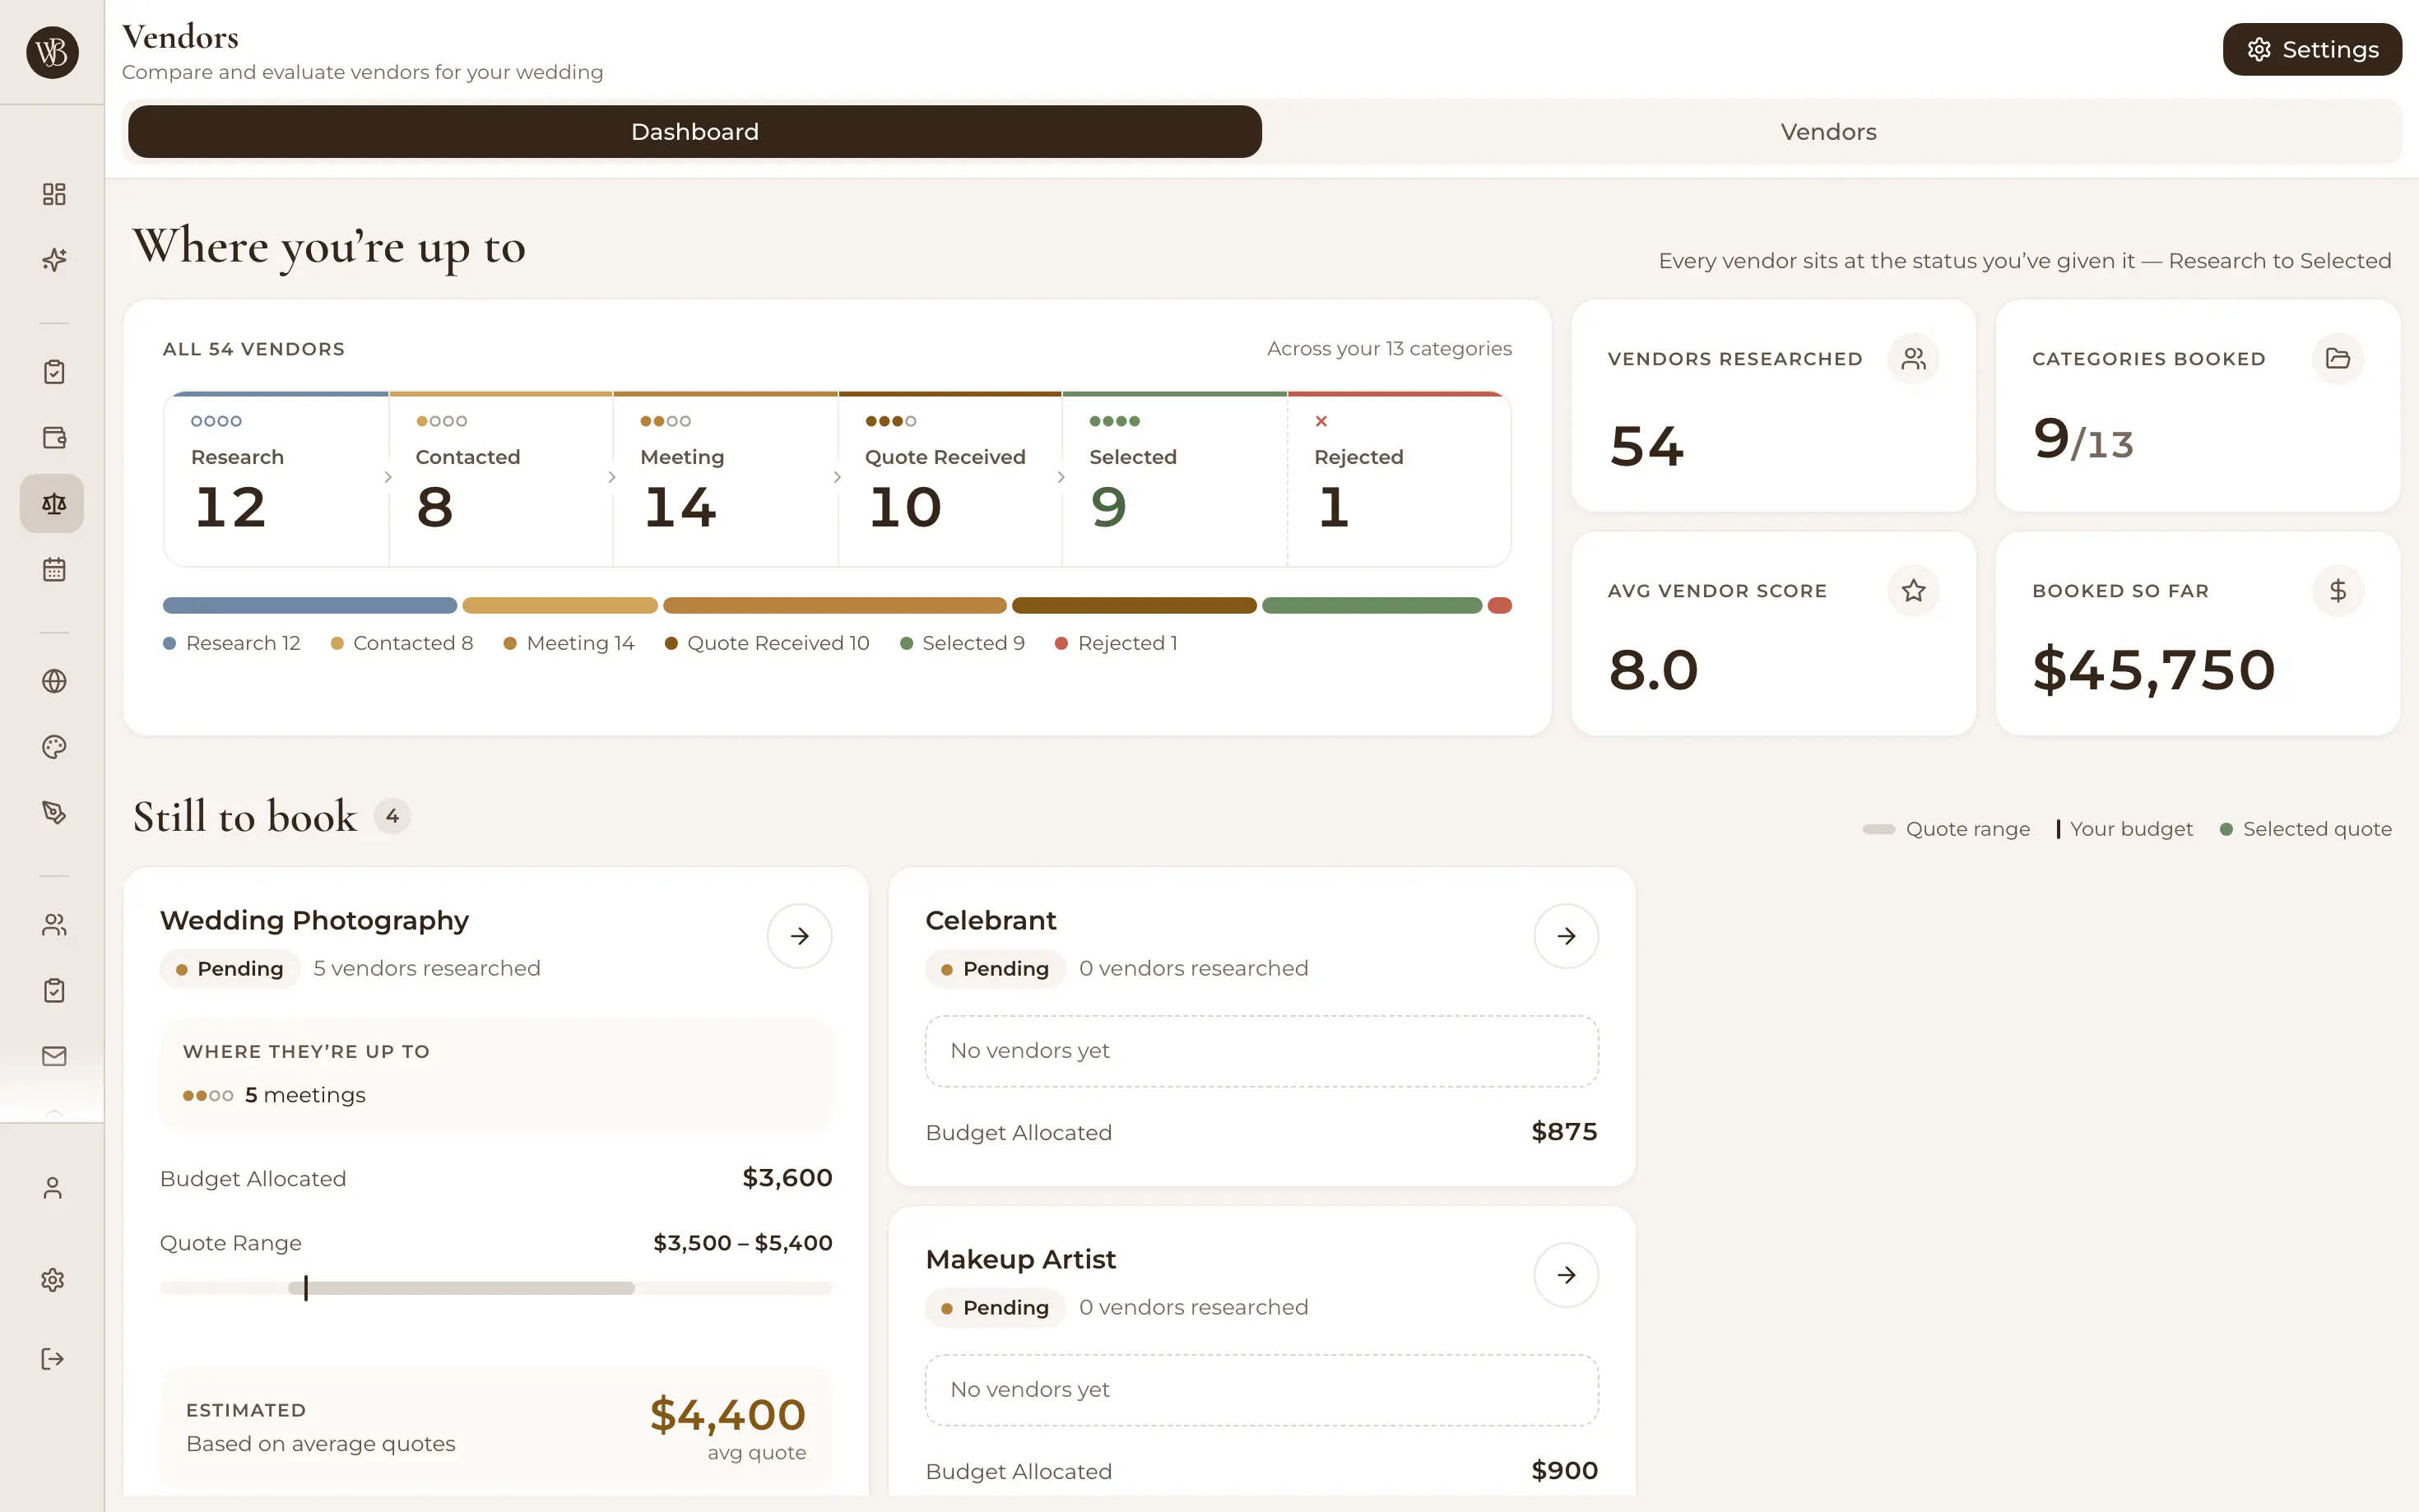This screenshot has width=2419, height=1512.
Task: Click the Pending badge on Makeup Artist card
Action: coord(995,1308)
